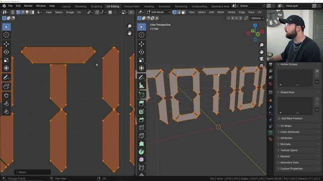Select the Cursor tool in 3D viewport toolbar
323x181 pixels.
141,35
